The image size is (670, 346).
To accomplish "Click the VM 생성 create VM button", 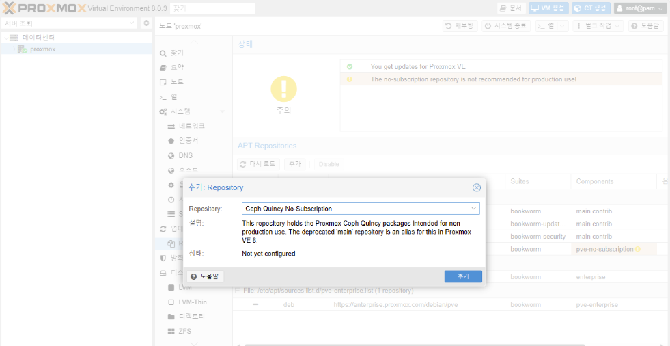I will (548, 8).
